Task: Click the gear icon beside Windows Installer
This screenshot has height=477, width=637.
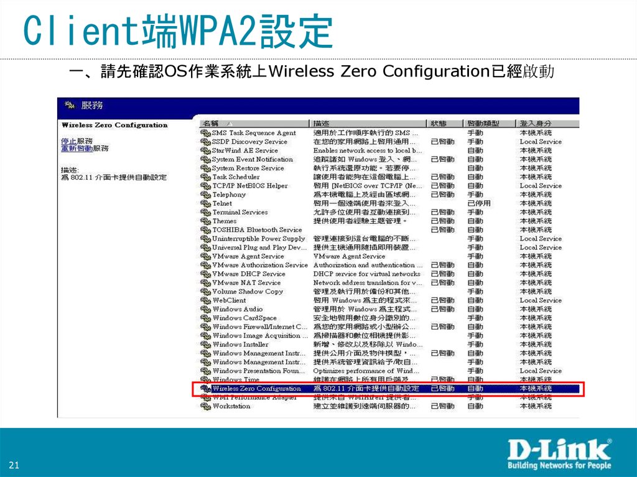Action: click(205, 345)
